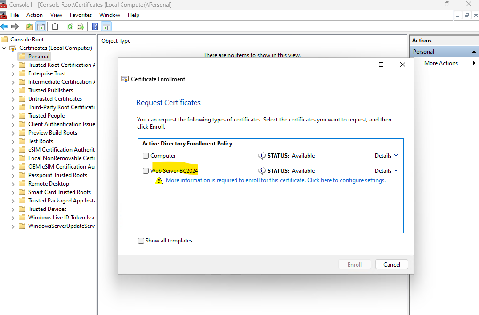
Task: Click the status info icon for Computer
Action: point(261,156)
